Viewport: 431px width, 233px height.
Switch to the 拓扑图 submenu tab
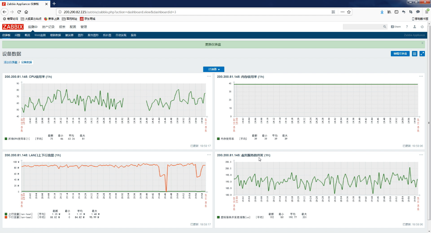tap(107, 35)
